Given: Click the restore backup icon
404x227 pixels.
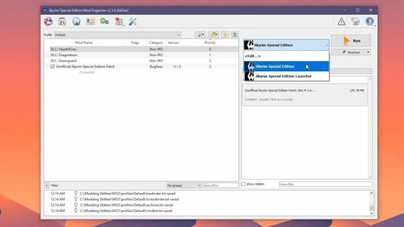Looking at the screenshot, I should (x=225, y=35).
